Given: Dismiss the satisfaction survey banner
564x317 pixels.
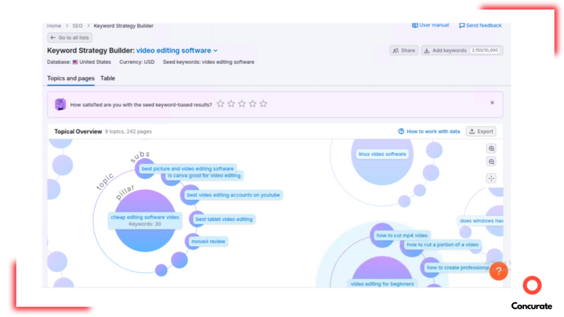Looking at the screenshot, I should tap(492, 103).
